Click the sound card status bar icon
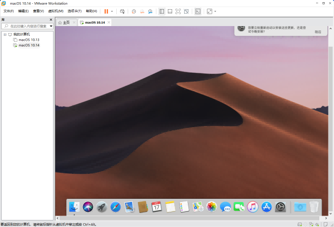 coord(317,224)
